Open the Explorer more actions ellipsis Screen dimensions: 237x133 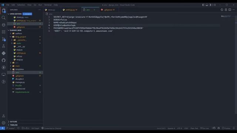pyautogui.click(x=40, y=10)
